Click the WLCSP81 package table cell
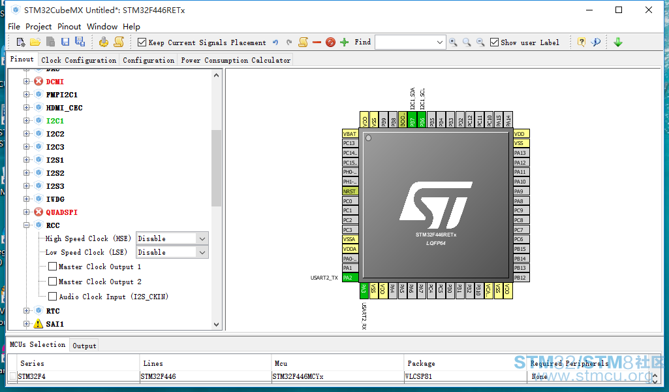669x392 pixels. point(465,376)
